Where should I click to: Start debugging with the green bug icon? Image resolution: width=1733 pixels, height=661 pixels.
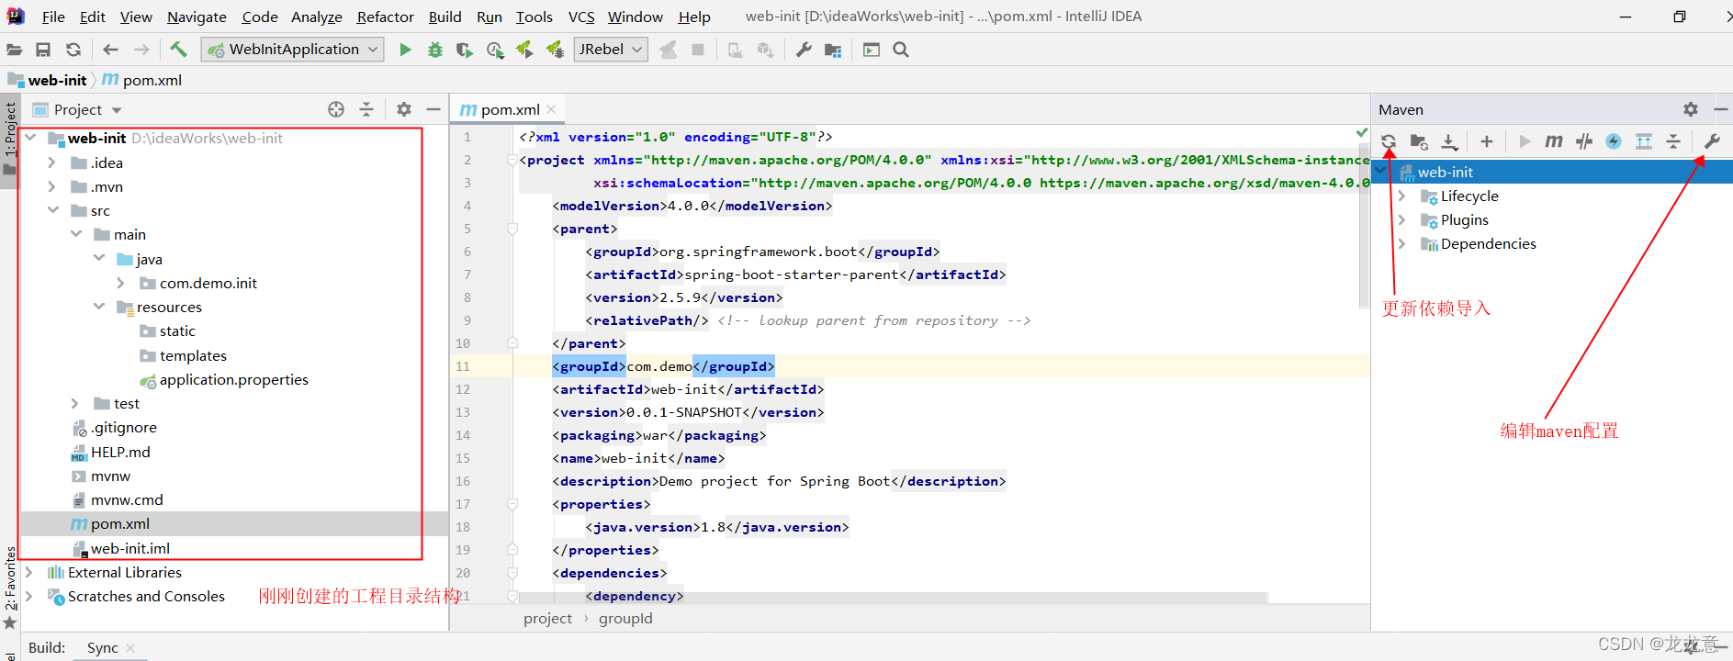click(x=435, y=50)
